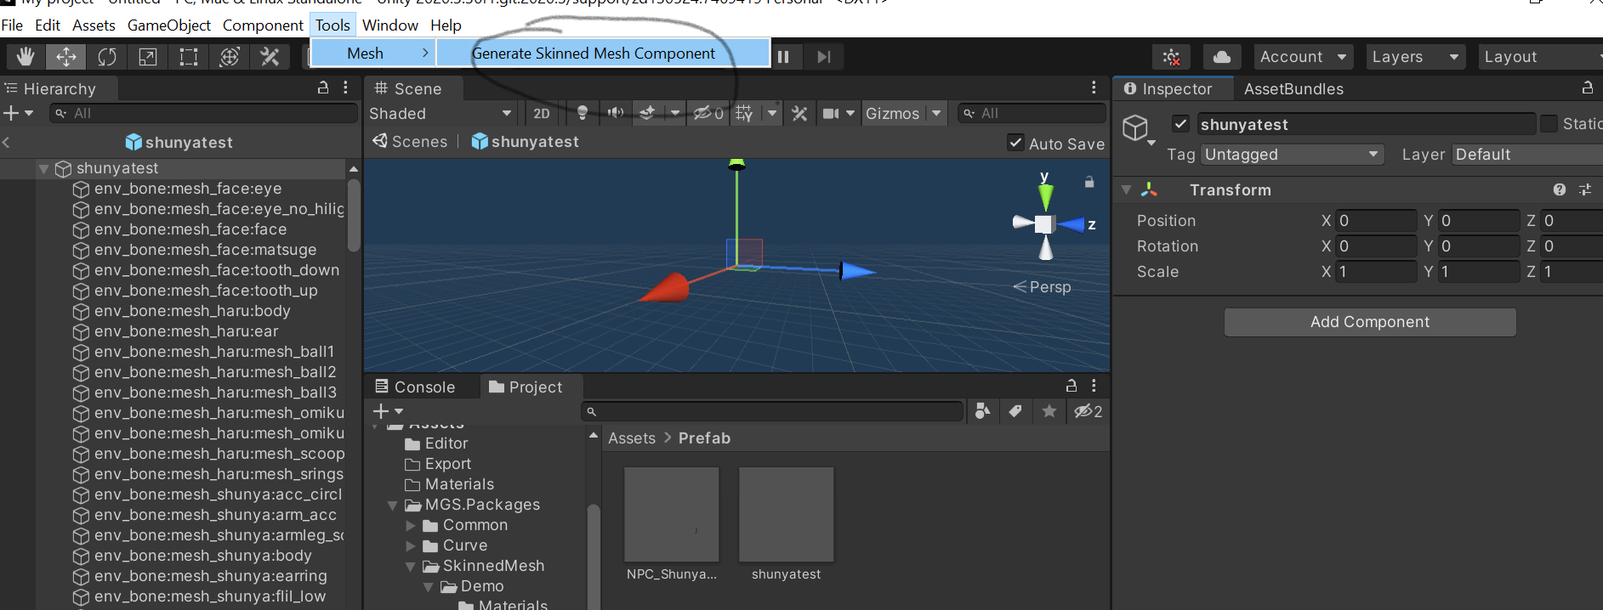Toggle scene grid visibility icon

[744, 113]
